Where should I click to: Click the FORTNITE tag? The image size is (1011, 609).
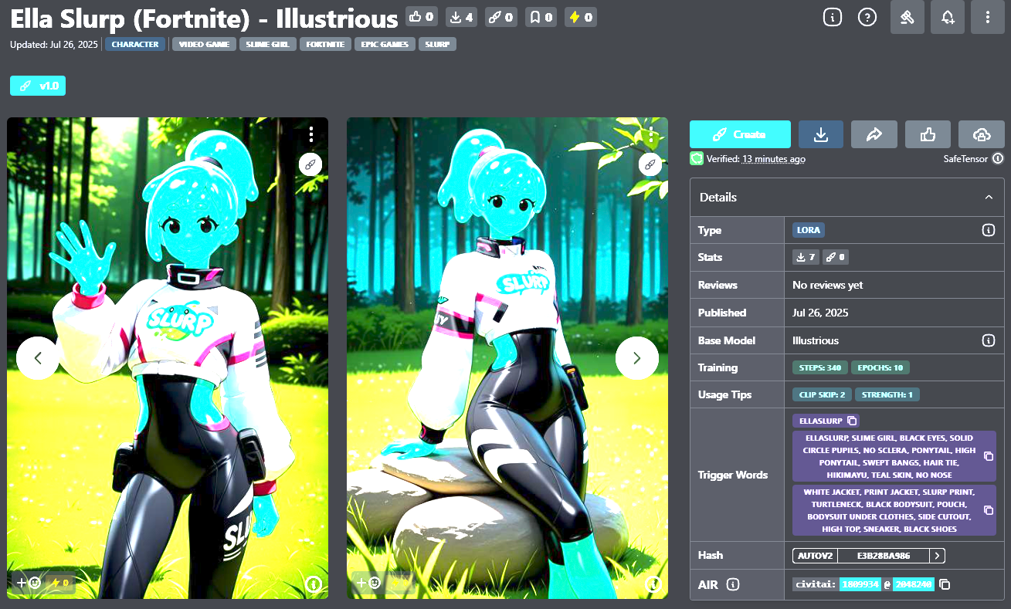click(x=326, y=45)
